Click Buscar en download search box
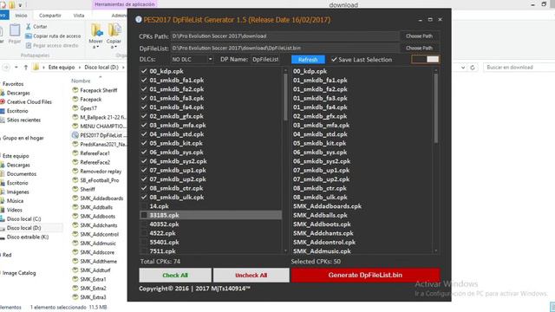555x312 pixels. [x=519, y=68]
